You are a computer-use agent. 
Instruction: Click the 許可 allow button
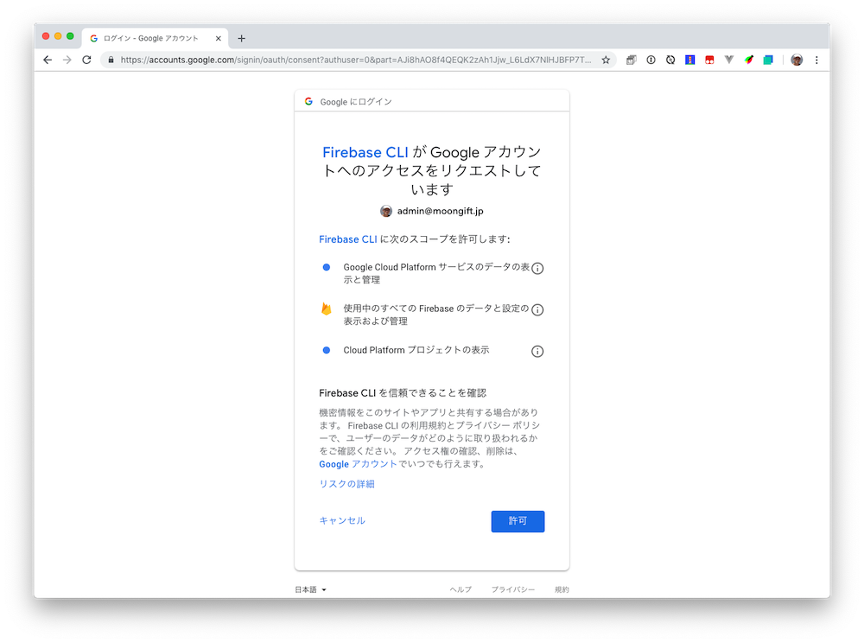click(x=518, y=521)
